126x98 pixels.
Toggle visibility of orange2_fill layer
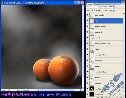pos(87,32)
